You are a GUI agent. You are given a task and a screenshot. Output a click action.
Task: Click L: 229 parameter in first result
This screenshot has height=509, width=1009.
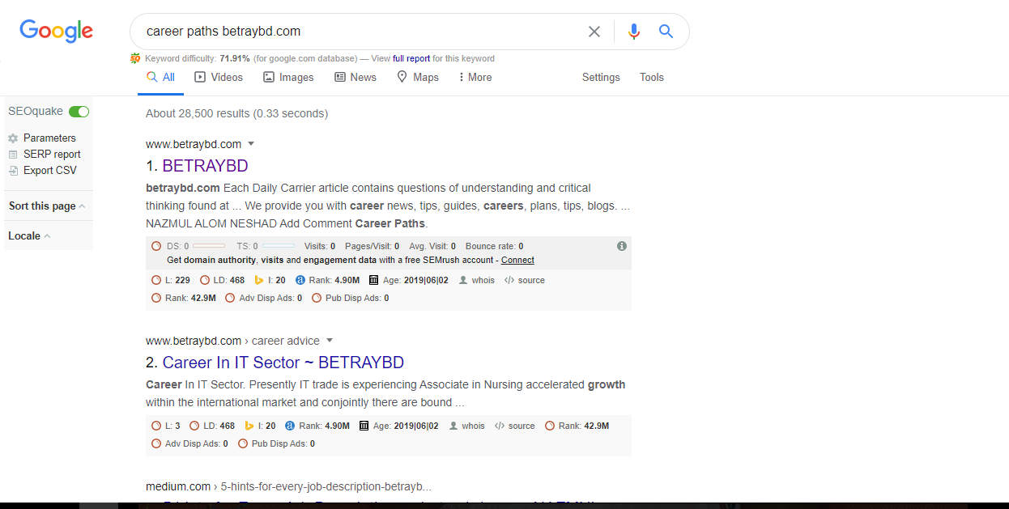171,280
